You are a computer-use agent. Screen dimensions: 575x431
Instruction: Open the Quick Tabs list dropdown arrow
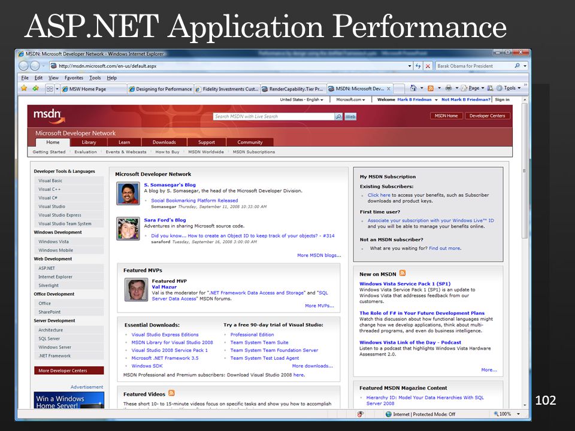[x=57, y=89]
